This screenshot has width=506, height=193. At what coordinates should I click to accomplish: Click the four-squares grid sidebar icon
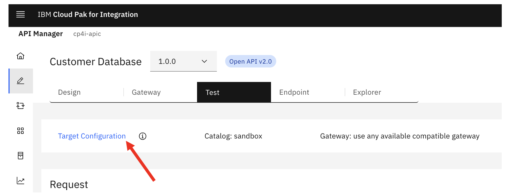click(x=20, y=131)
